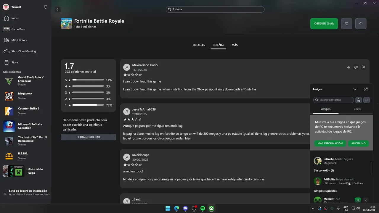Open Megabonk from recent games
The image size is (379, 213).
pos(25,96)
